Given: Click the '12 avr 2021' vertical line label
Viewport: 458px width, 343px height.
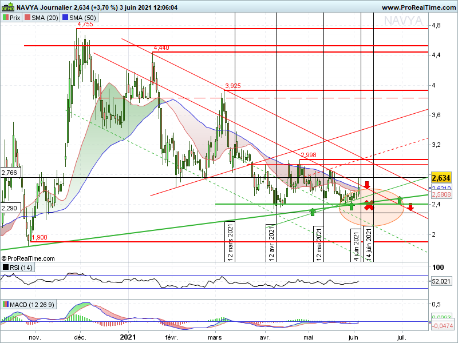Looking at the screenshot, I should pos(271,243).
